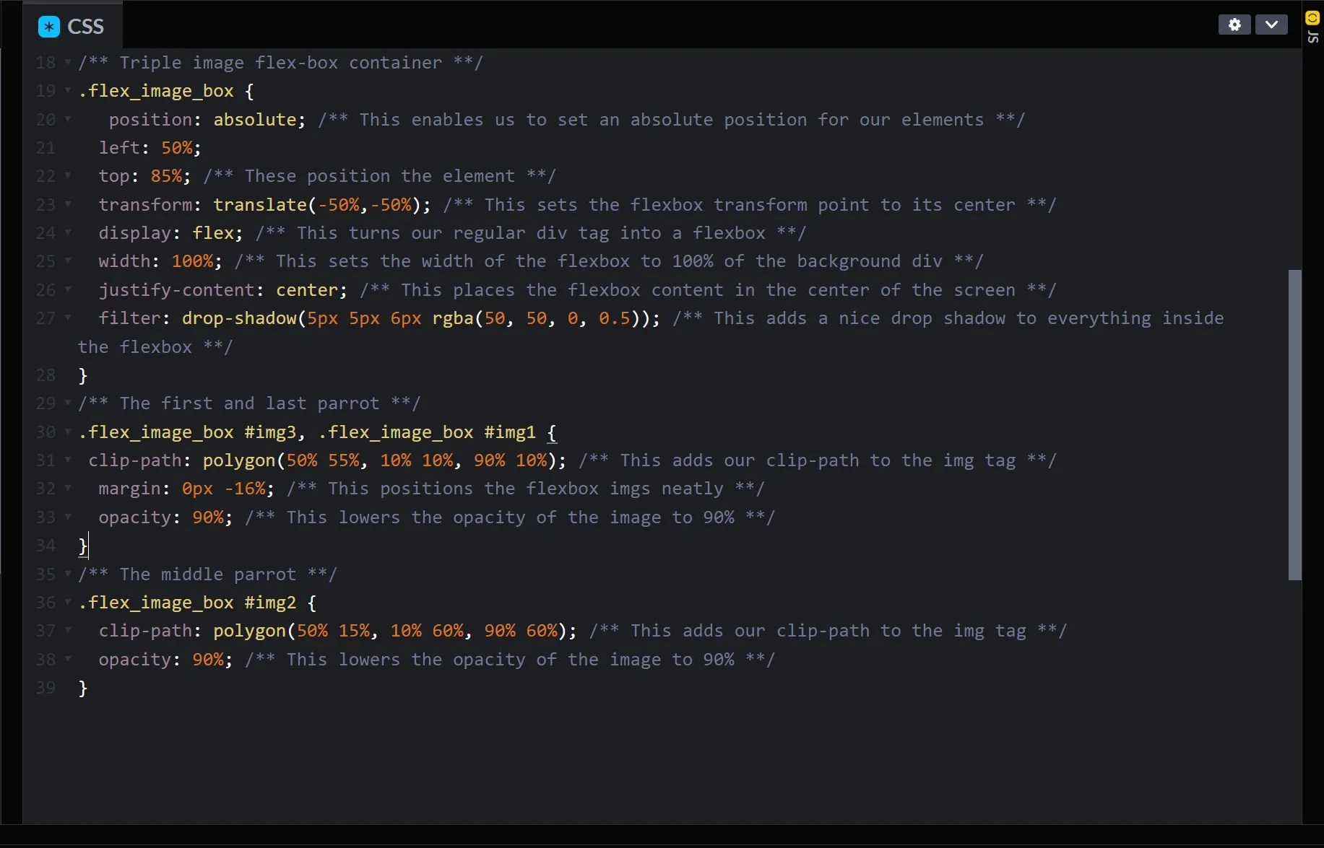Image resolution: width=1324 pixels, height=848 pixels.
Task: Place cursor on the closing brace line 34
Action: [x=82, y=545]
